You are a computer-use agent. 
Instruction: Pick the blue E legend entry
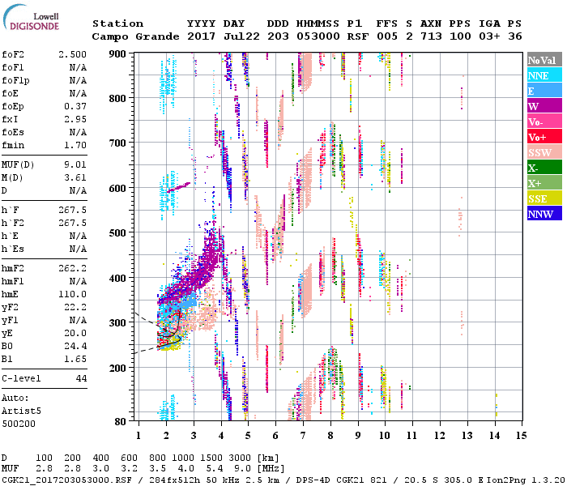pyautogui.click(x=544, y=91)
